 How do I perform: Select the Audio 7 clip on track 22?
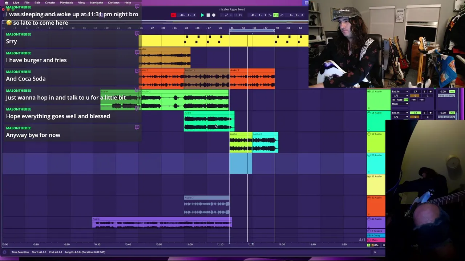pos(206,206)
